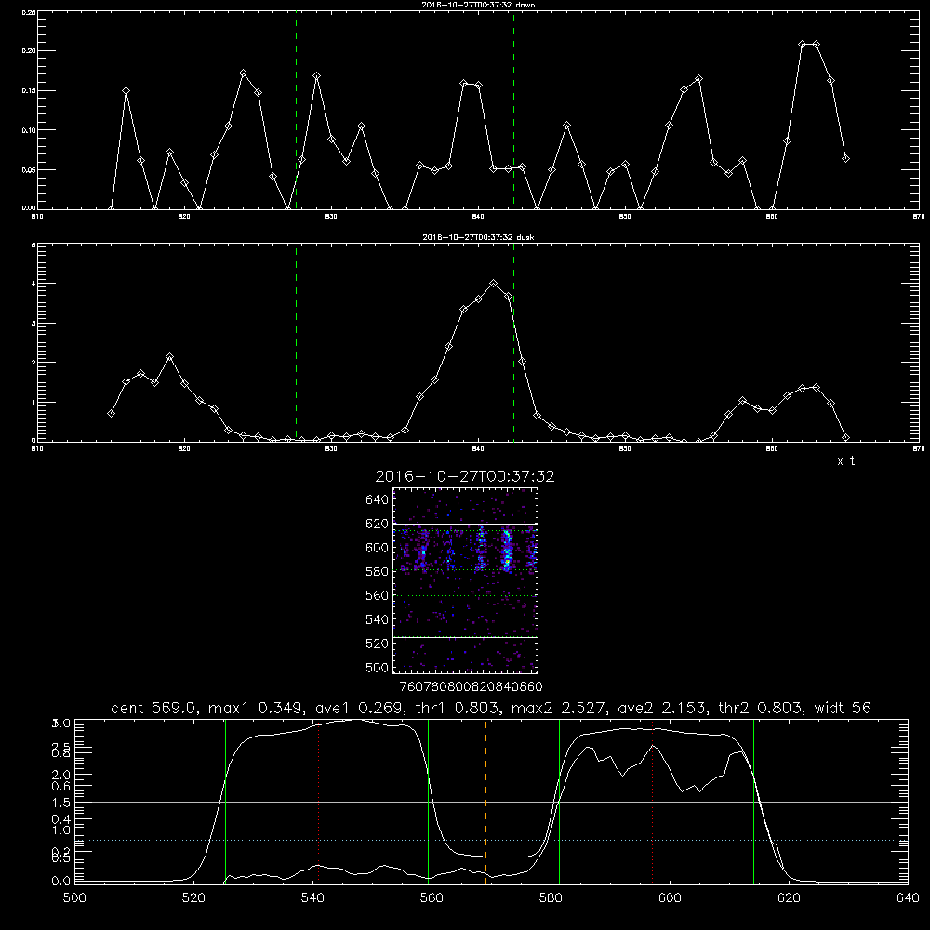
Task: Click the '640' x-axis label of the bottom plot
Action: 908,898
